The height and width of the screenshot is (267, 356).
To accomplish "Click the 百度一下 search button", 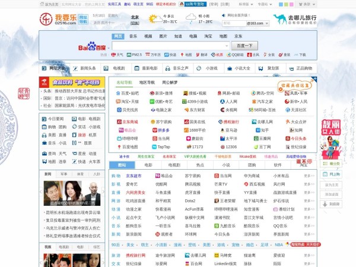I will click(244, 46).
